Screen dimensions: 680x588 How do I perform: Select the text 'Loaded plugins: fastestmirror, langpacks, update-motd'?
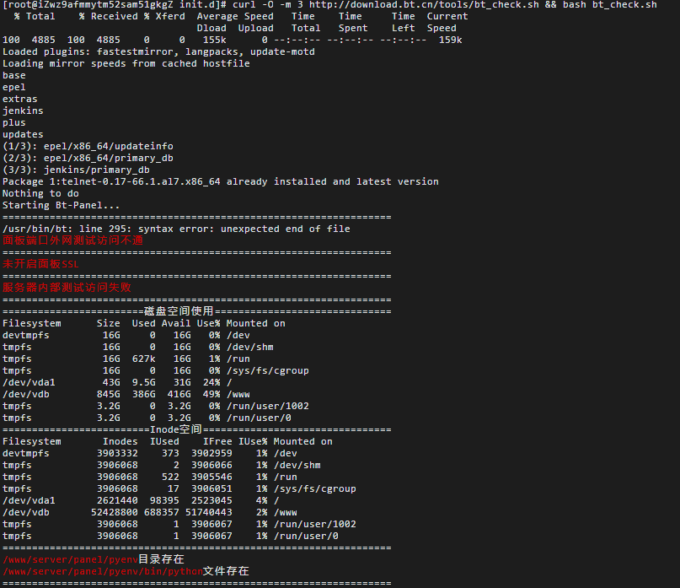coord(158,51)
